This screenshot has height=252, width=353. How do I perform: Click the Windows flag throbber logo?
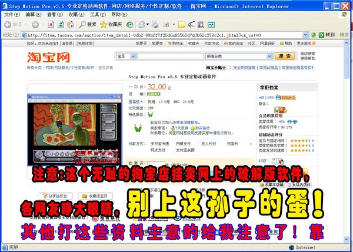click(344, 14)
